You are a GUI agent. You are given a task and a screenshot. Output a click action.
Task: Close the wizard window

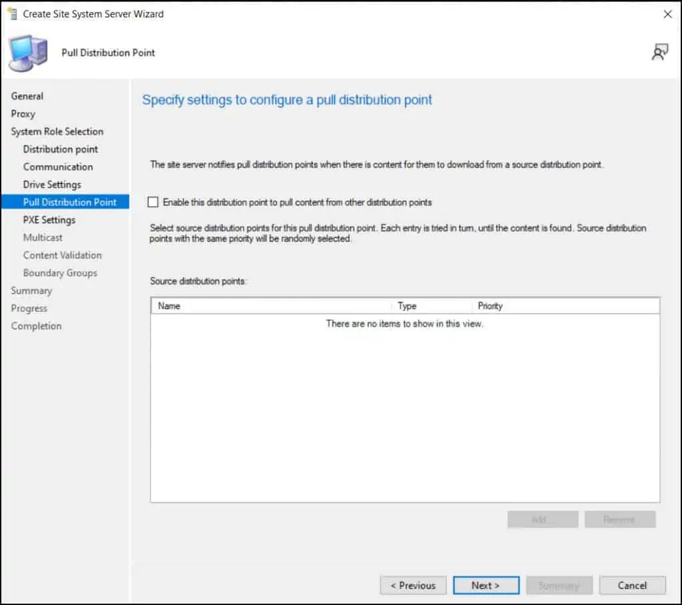click(x=667, y=14)
